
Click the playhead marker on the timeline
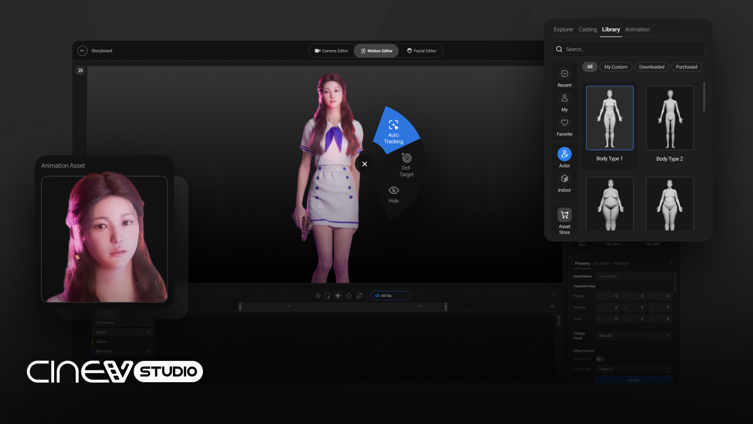(x=239, y=306)
